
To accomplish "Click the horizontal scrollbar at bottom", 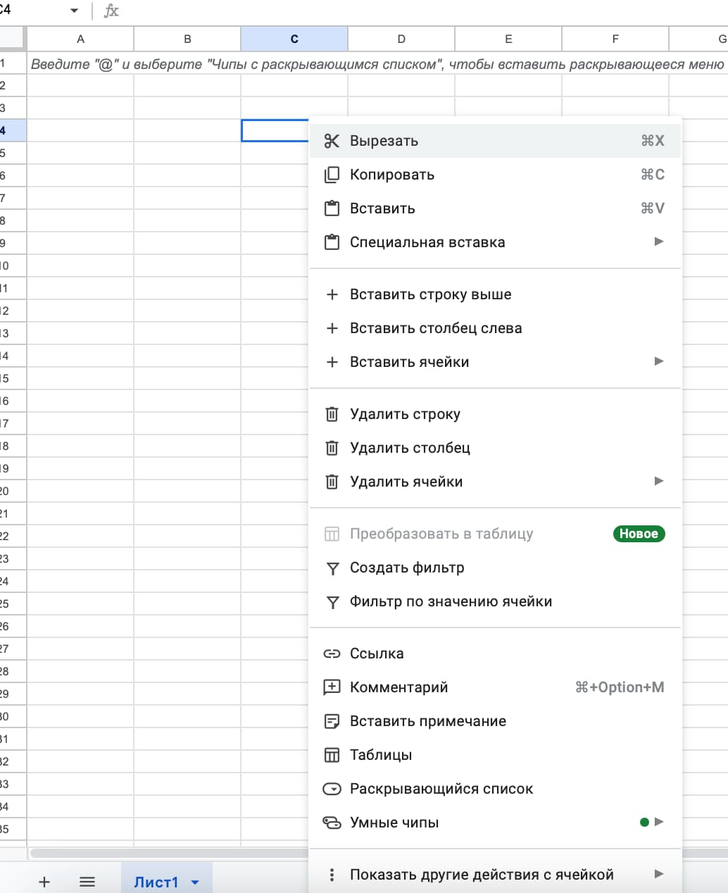I will tap(169, 854).
